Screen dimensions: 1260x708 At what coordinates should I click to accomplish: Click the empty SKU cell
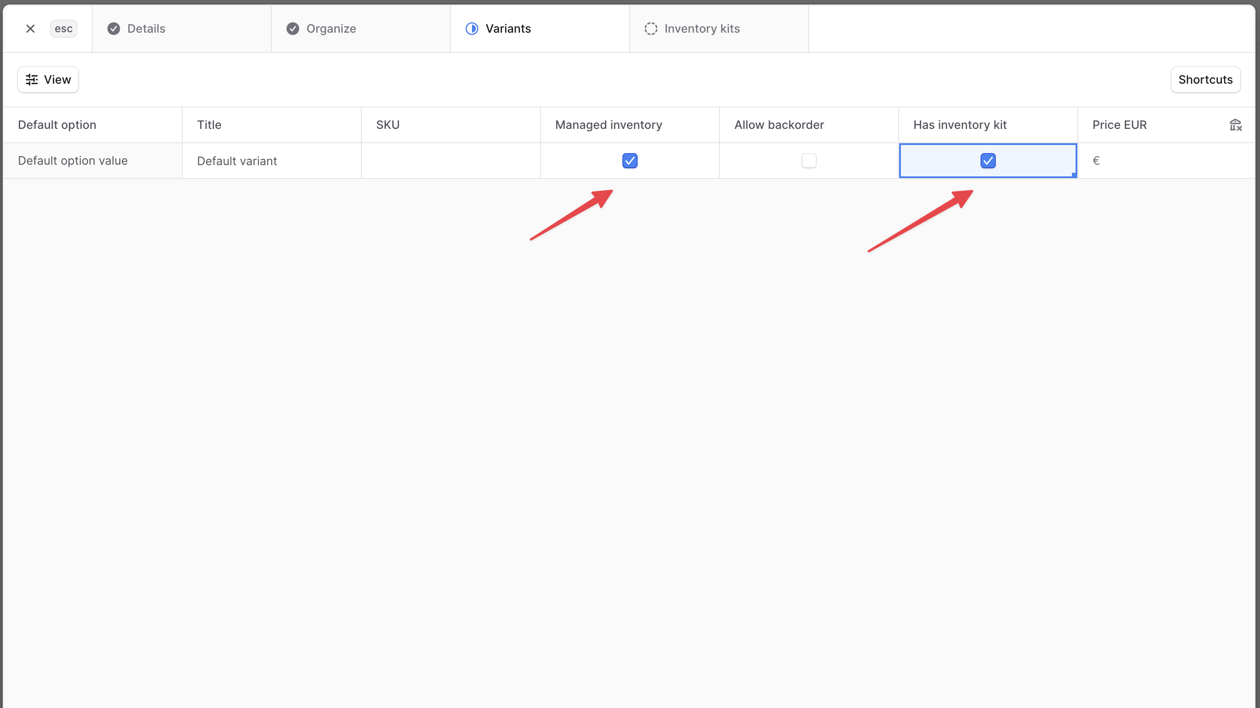click(450, 161)
